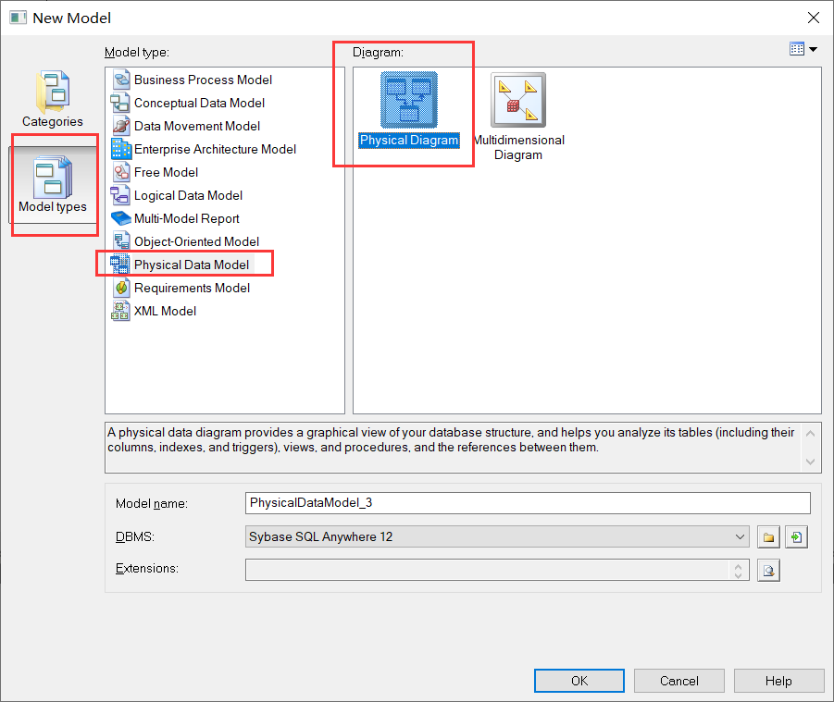Image resolution: width=834 pixels, height=702 pixels.
Task: Select Business Process Model text
Action: point(204,80)
